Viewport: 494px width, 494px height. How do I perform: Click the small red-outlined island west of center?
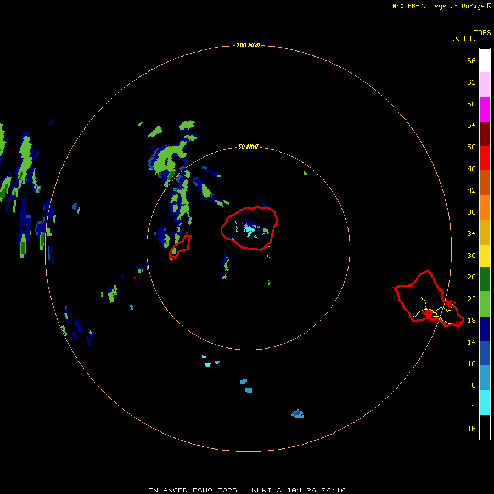180,246
